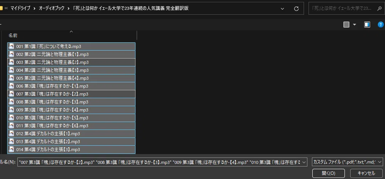The height and width of the screenshot is (179, 385).
Task: Select 005 第2講 二元論と物理主義【4】.mp3
Action: pos(71,78)
